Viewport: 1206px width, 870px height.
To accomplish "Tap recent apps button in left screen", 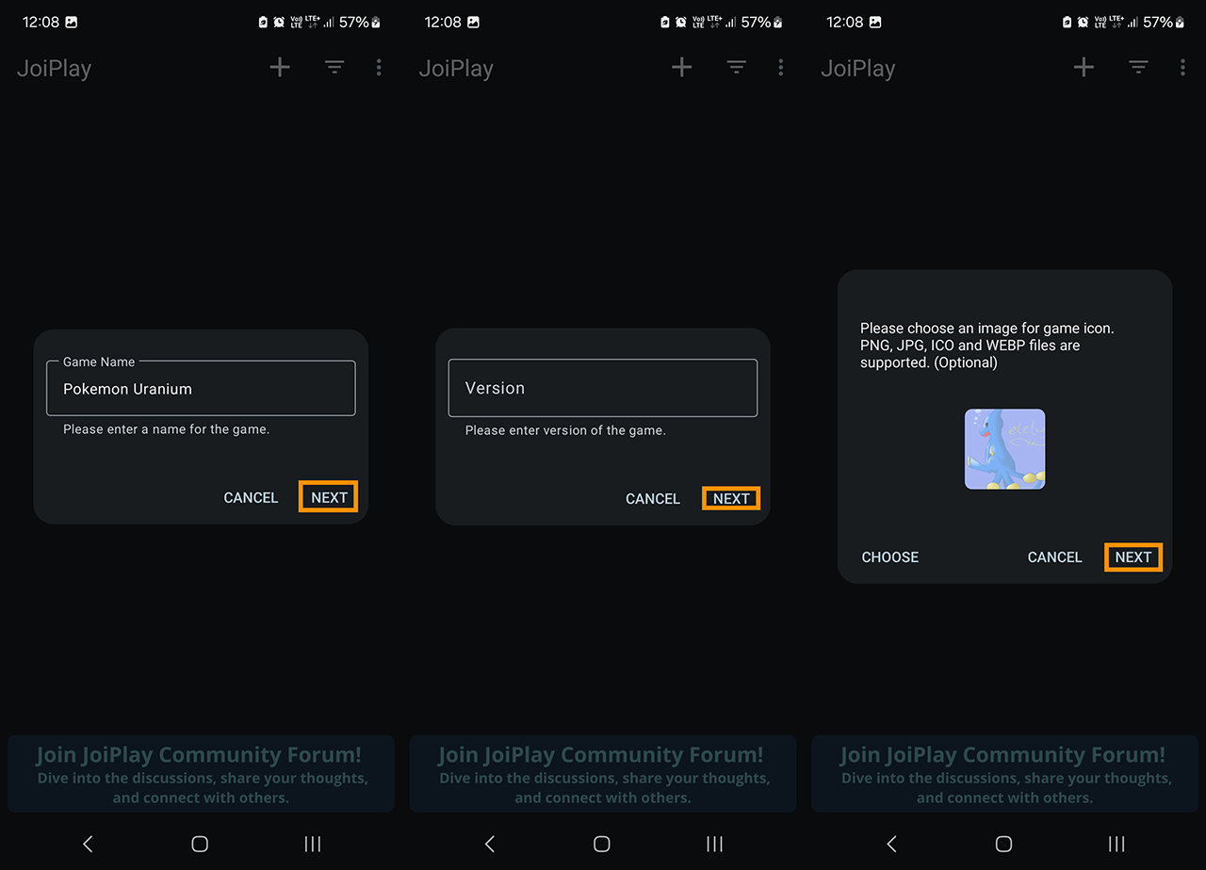I will tap(313, 844).
